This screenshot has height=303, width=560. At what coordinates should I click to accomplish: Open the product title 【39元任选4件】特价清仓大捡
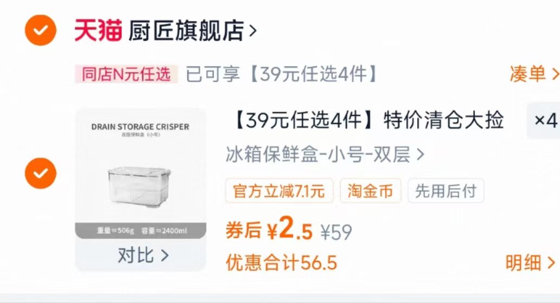[x=368, y=120]
